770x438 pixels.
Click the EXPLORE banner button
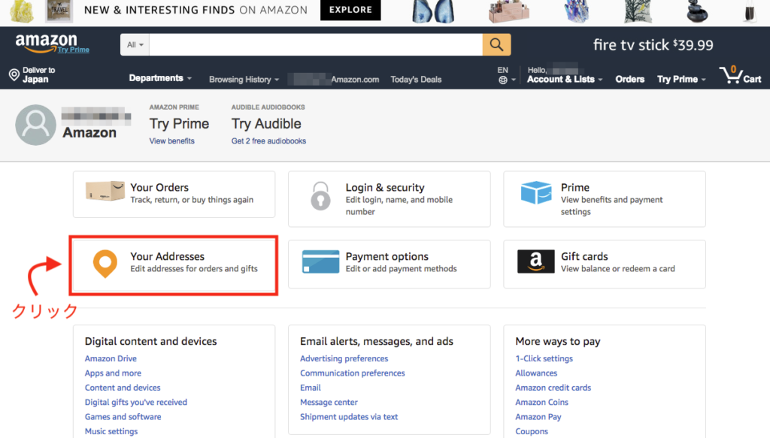350,10
